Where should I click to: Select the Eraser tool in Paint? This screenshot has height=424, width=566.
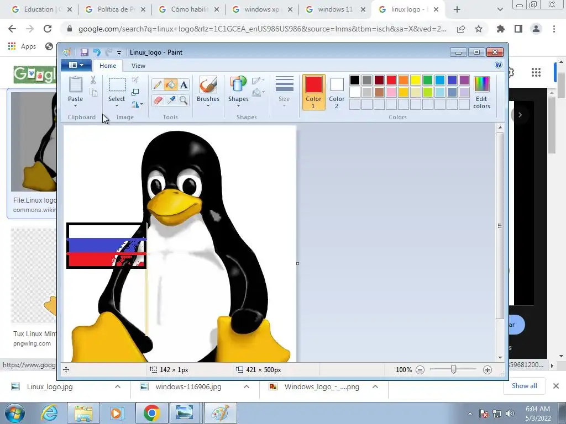click(157, 100)
